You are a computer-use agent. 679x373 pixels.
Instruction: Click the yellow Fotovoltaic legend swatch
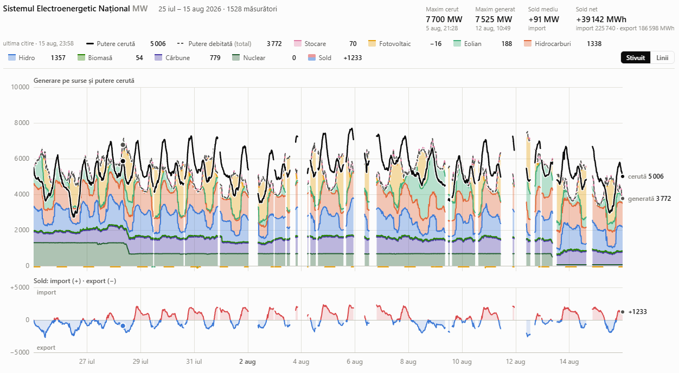372,44
